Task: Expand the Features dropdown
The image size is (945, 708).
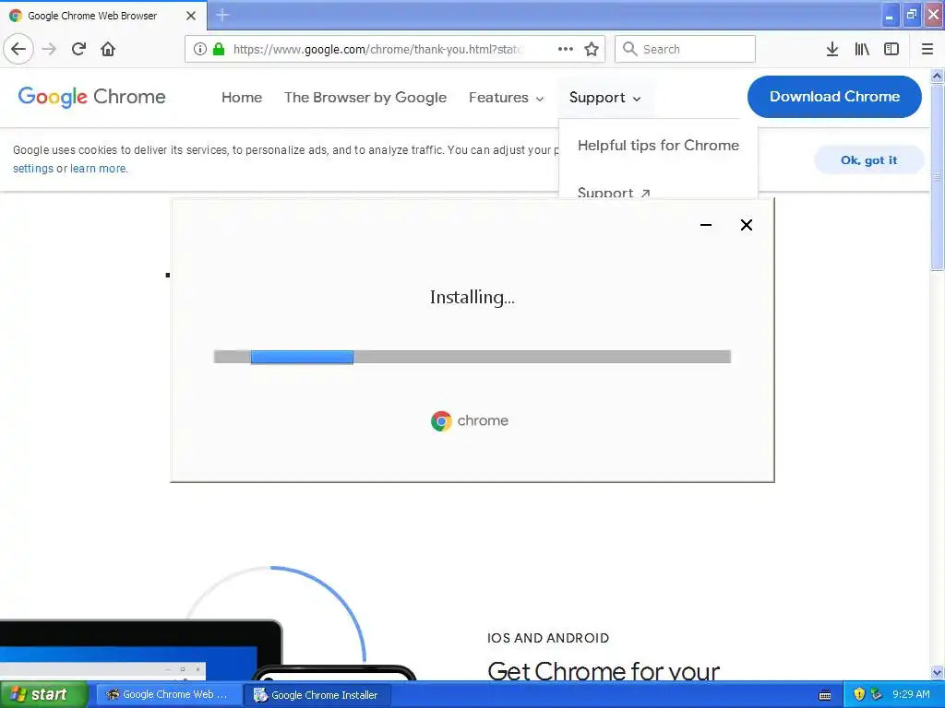Action: (x=507, y=98)
